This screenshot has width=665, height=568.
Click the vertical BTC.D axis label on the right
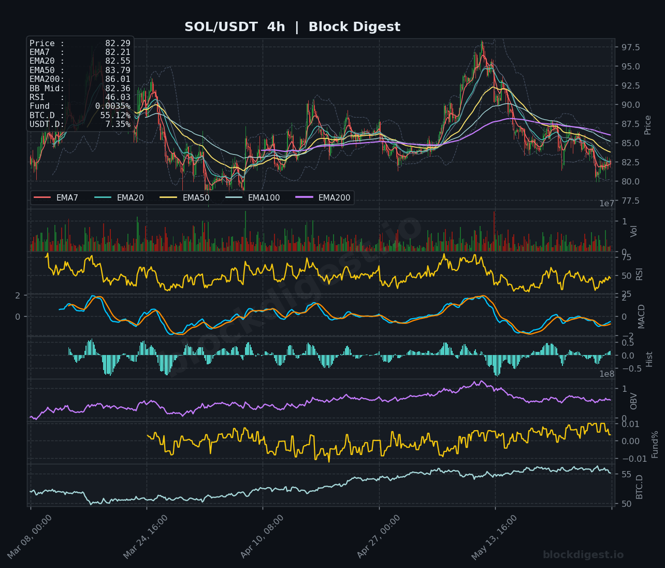pos(640,487)
